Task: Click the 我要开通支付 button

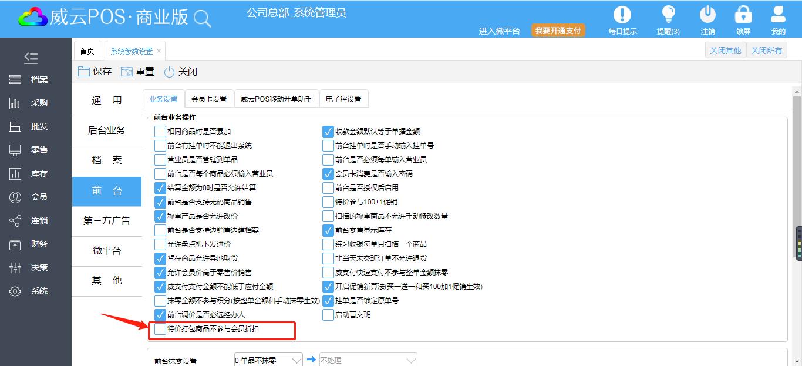Action: coord(558,31)
